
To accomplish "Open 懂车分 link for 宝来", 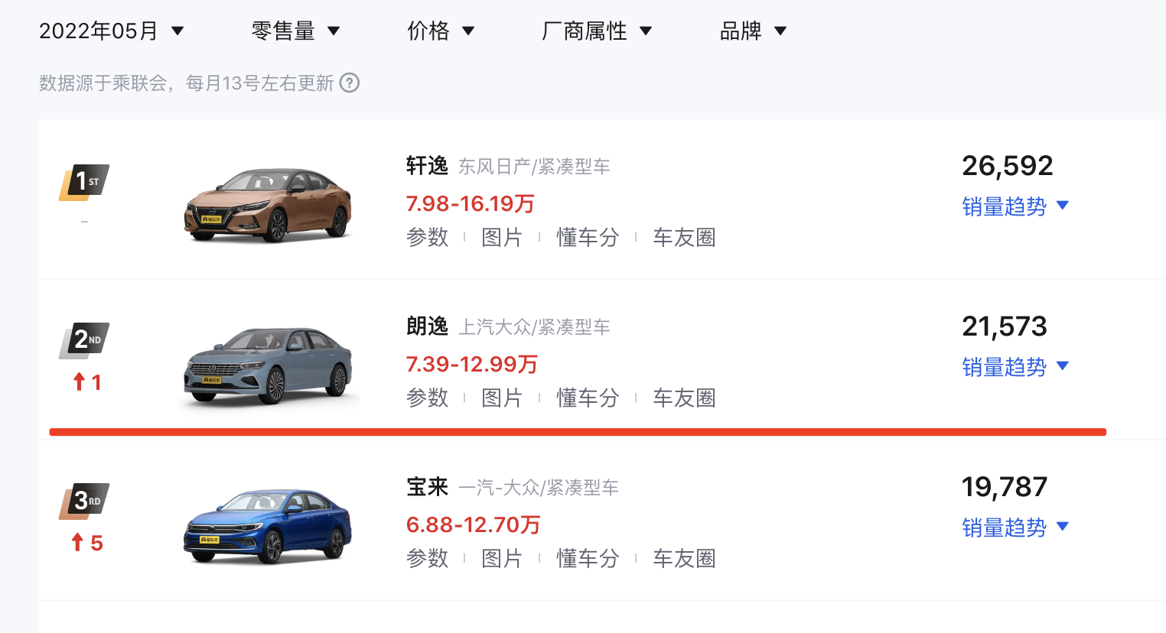I will [588, 559].
